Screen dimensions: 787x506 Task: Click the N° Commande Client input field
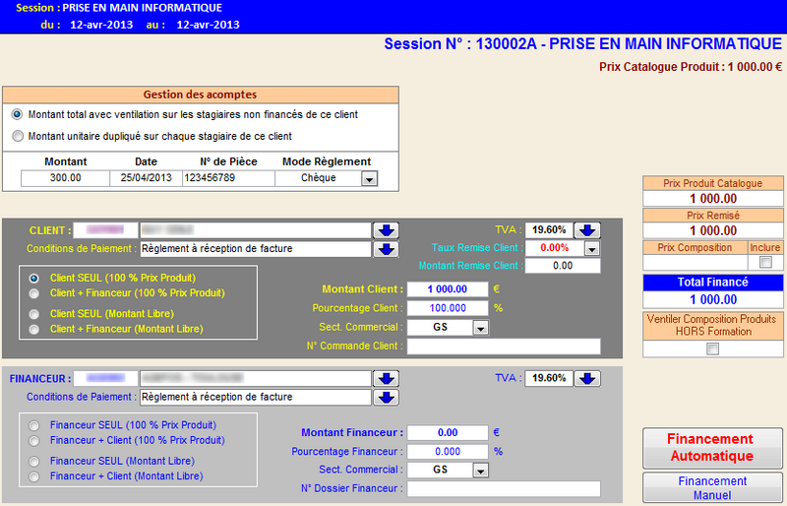coord(503,347)
